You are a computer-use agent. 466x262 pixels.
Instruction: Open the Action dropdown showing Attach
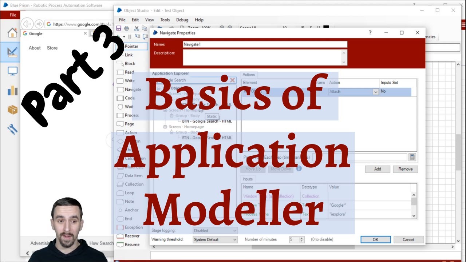pyautogui.click(x=376, y=92)
